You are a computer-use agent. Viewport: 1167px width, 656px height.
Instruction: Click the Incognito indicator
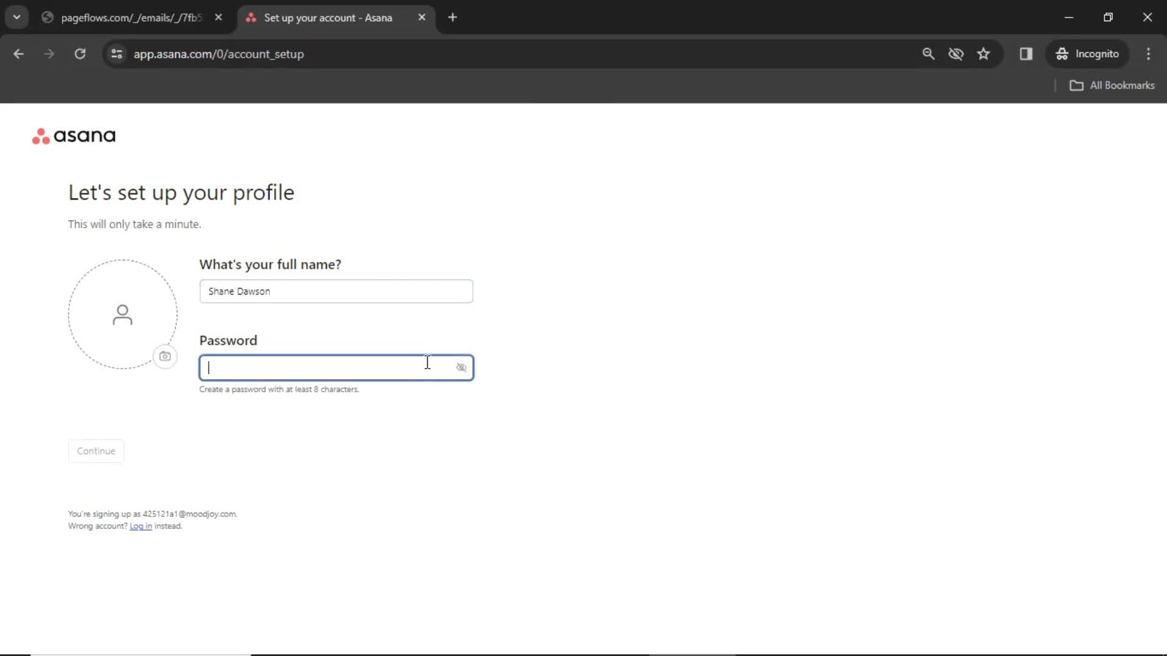pos(1087,54)
